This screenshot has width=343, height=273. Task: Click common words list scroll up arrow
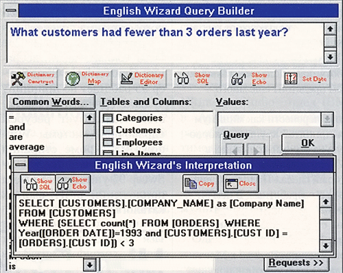click(90, 118)
